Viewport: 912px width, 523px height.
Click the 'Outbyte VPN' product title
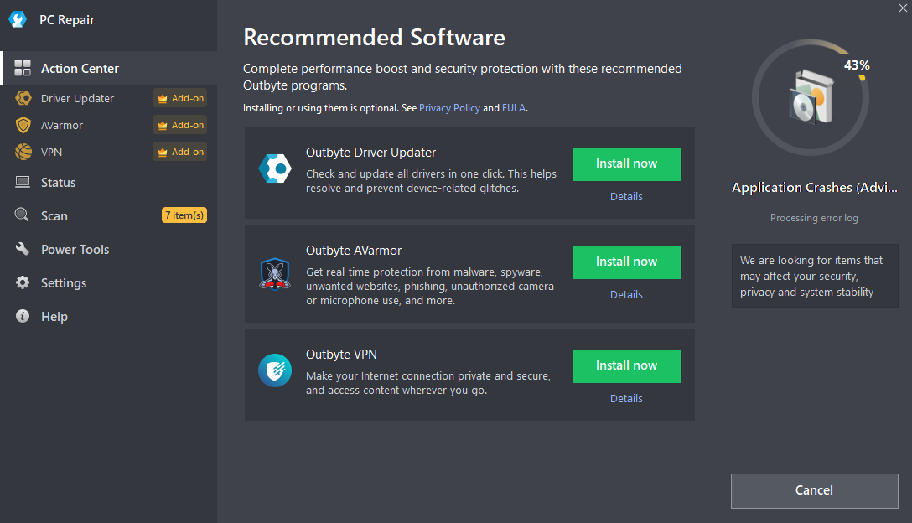341,355
